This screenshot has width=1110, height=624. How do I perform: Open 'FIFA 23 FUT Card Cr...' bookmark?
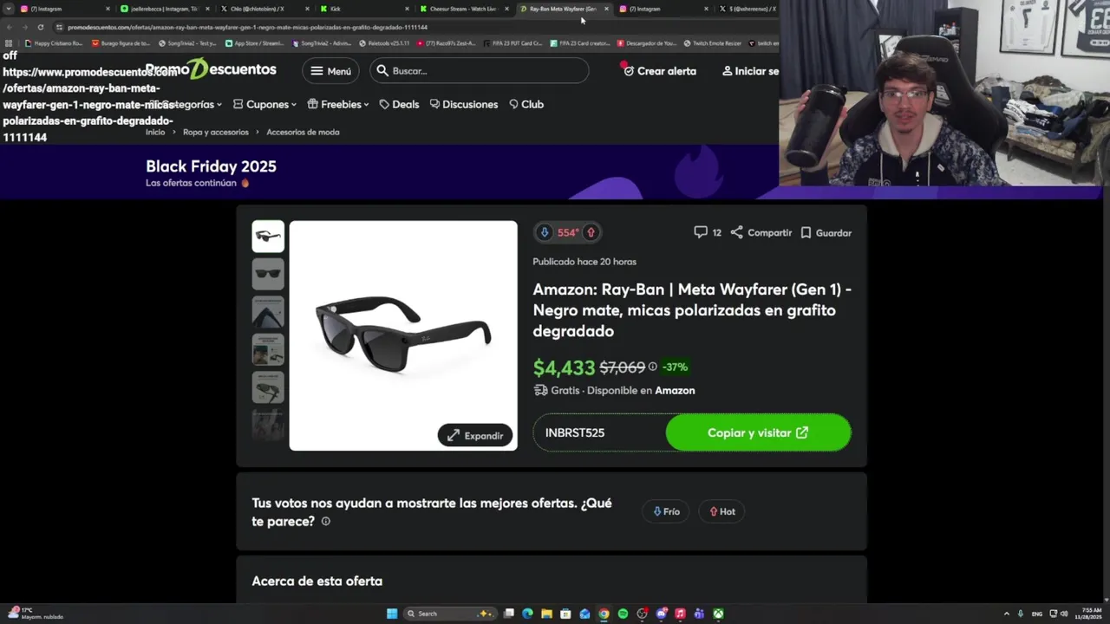(x=513, y=42)
